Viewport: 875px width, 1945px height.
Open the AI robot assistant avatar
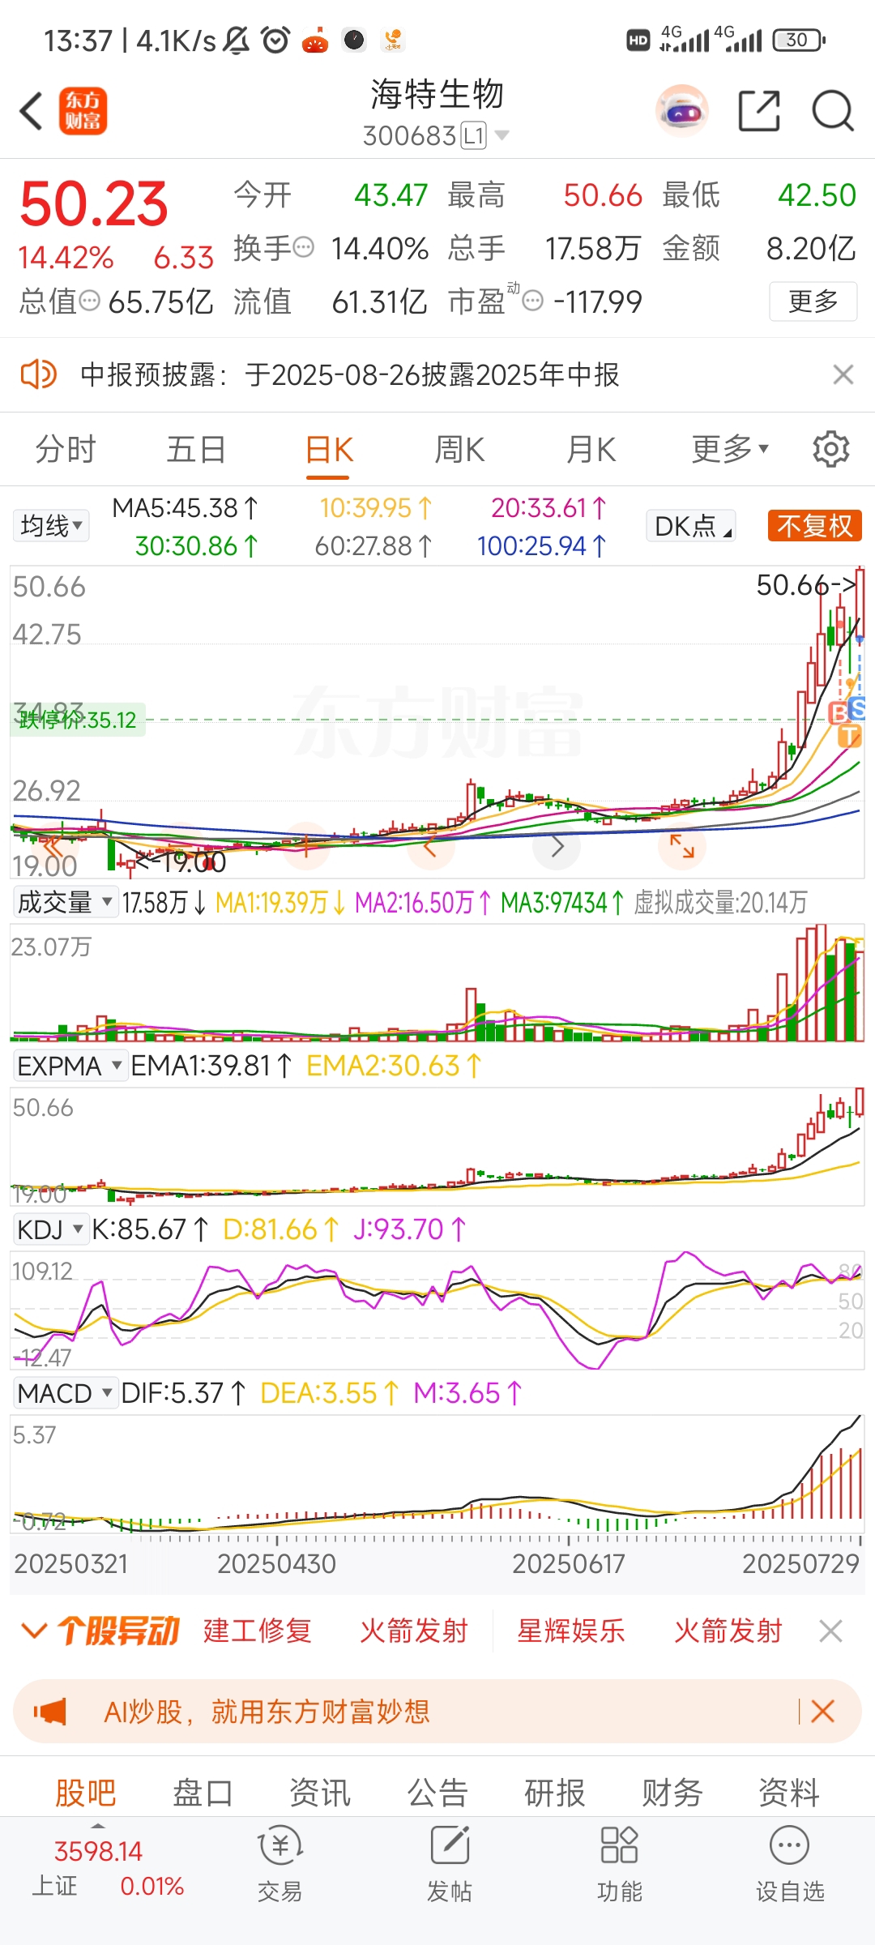(x=681, y=111)
